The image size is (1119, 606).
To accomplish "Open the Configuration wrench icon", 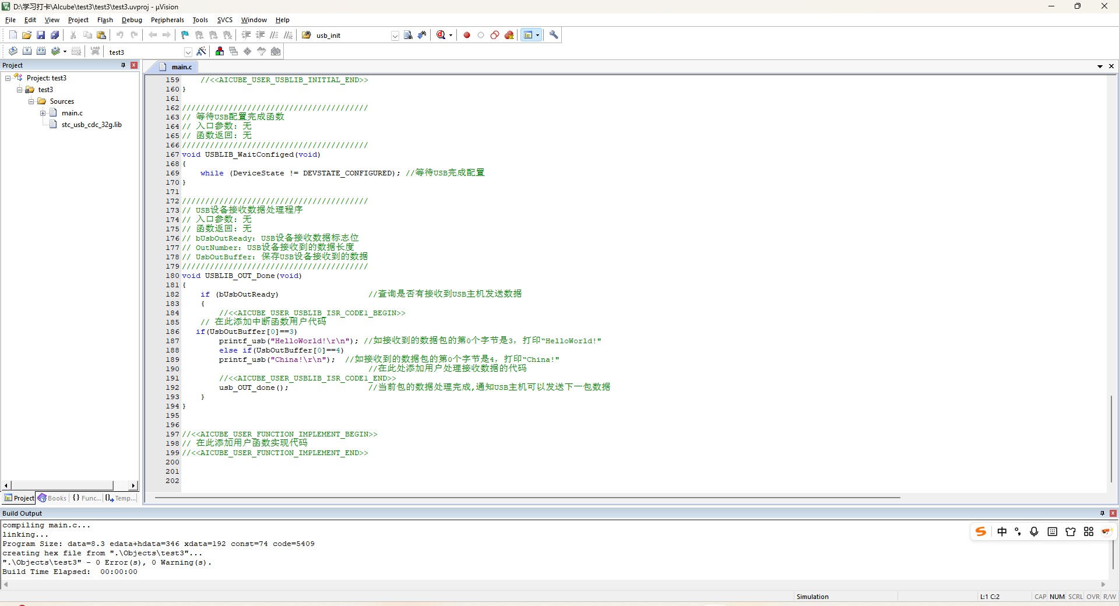I will tap(554, 35).
